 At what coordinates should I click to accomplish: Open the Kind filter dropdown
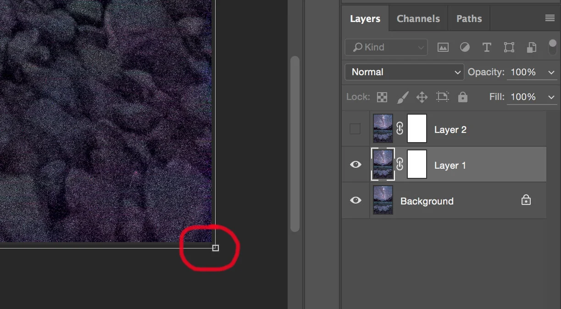(386, 47)
